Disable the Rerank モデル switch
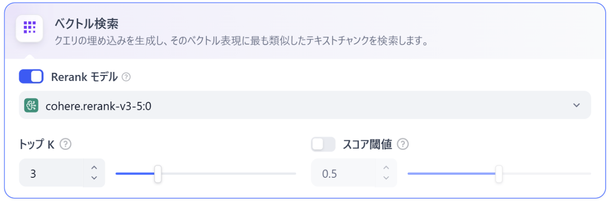This screenshot has height=203, width=610. (x=31, y=77)
